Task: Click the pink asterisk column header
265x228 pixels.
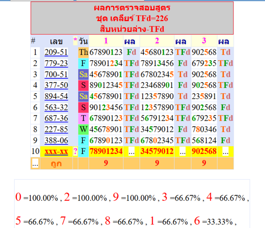Action: pyautogui.click(x=75, y=41)
